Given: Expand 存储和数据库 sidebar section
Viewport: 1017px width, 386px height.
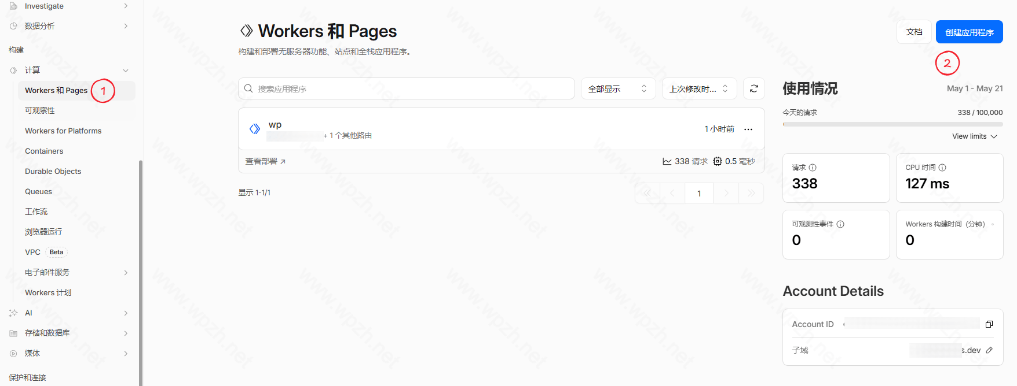Looking at the screenshot, I should [126, 333].
